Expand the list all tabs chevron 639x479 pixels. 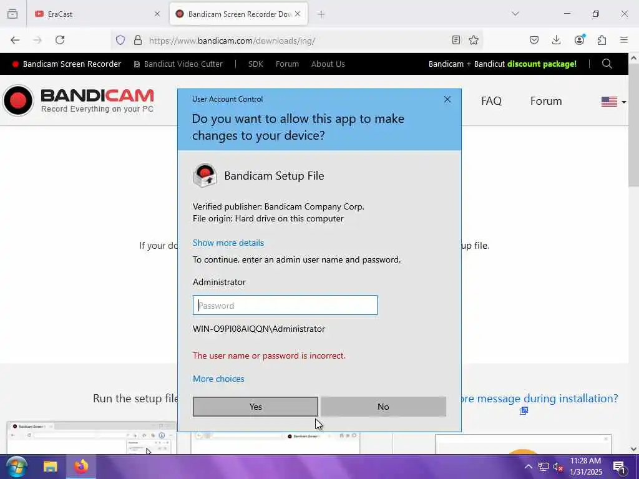point(515,14)
